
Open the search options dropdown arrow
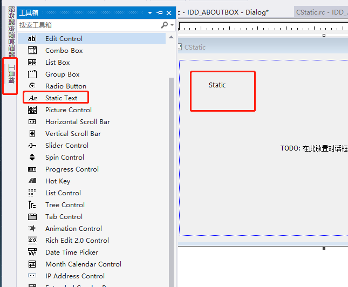pyautogui.click(x=172, y=25)
